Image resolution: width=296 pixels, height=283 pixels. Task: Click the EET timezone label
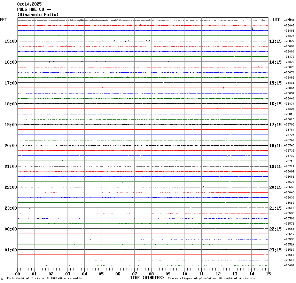click(3, 20)
